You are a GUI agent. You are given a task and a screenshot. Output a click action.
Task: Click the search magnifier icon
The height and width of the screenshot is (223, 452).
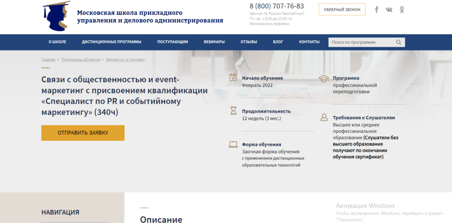point(399,42)
